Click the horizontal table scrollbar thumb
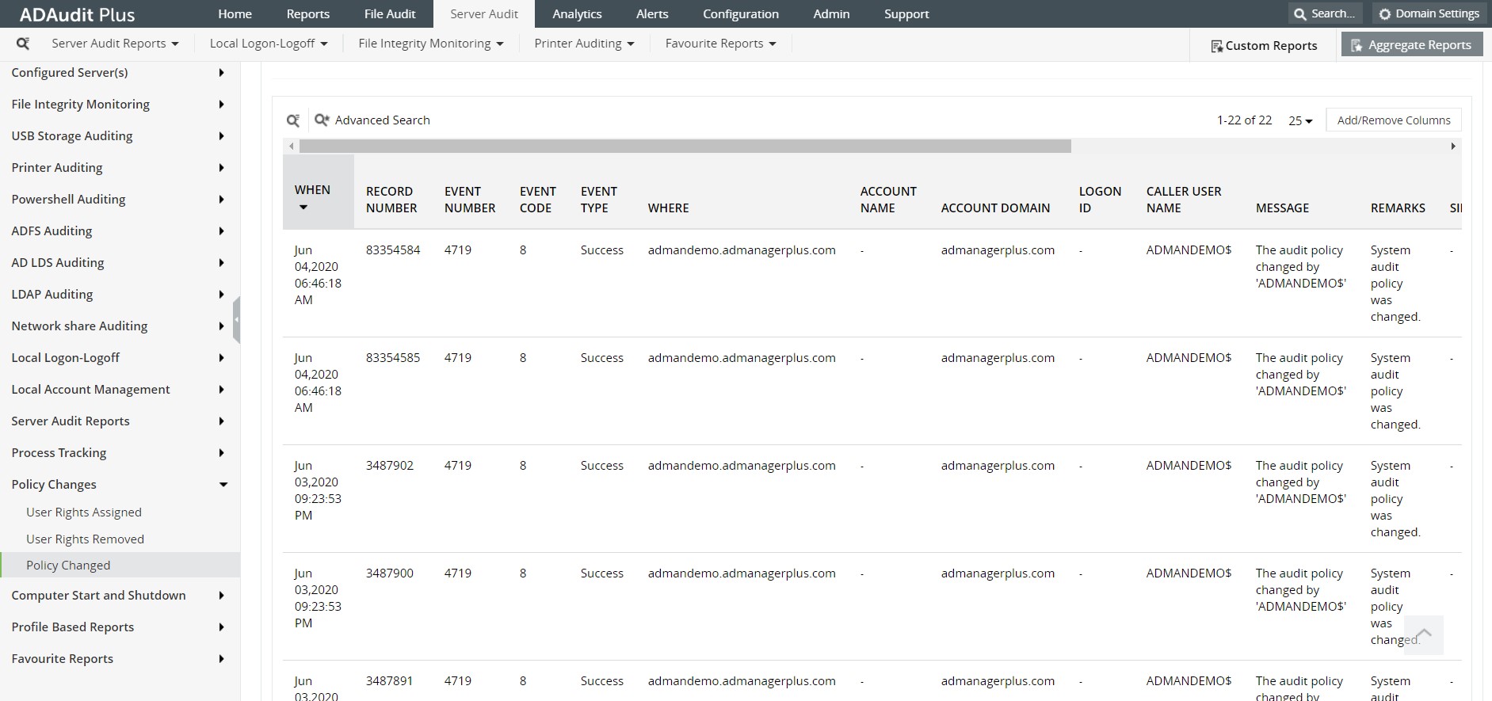 point(685,147)
